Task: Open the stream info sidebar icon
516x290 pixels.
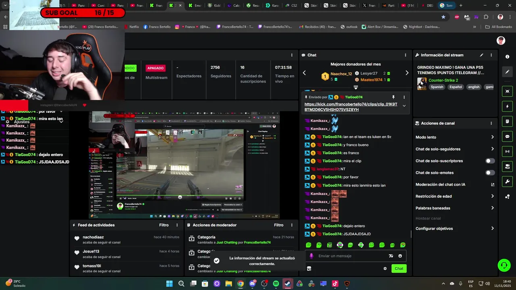Action: pos(508,57)
